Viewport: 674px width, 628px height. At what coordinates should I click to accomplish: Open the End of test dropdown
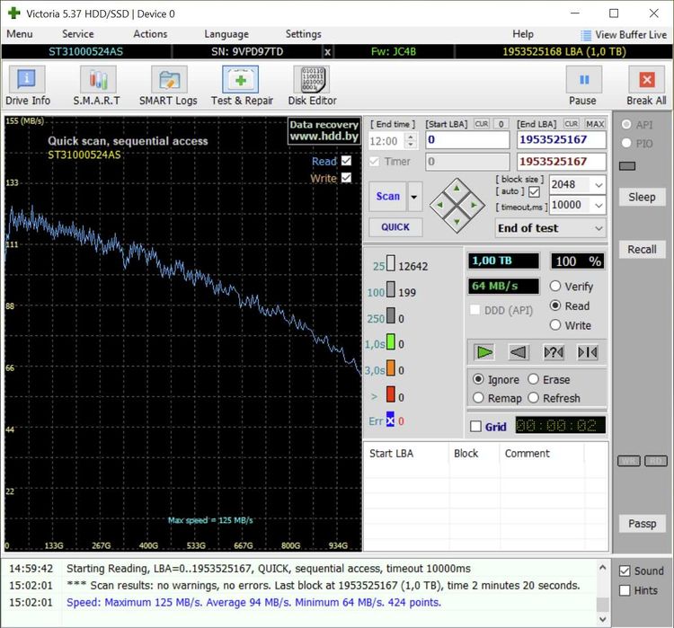pyautogui.click(x=599, y=228)
